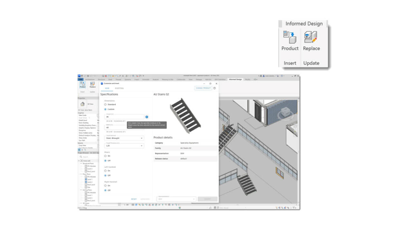The width and height of the screenshot is (412, 232).
Task: Collapse 3D Views in Project Browser
Action: point(81,203)
